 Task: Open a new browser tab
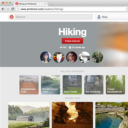pos(51,4)
